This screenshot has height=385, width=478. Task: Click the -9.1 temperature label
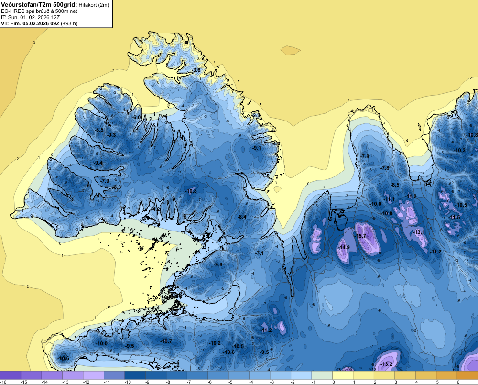pyautogui.click(x=256, y=148)
